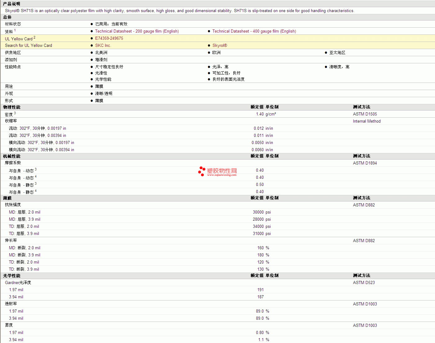Click the 供货地区 row label
This screenshot has height=343, width=435.
pyautogui.click(x=13, y=52)
